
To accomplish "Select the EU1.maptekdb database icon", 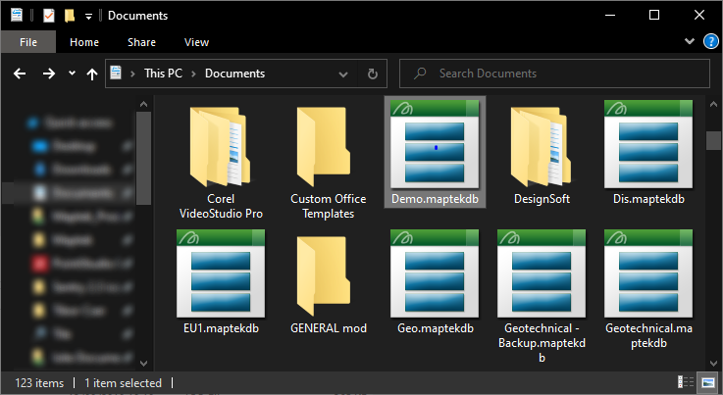I will (221, 273).
